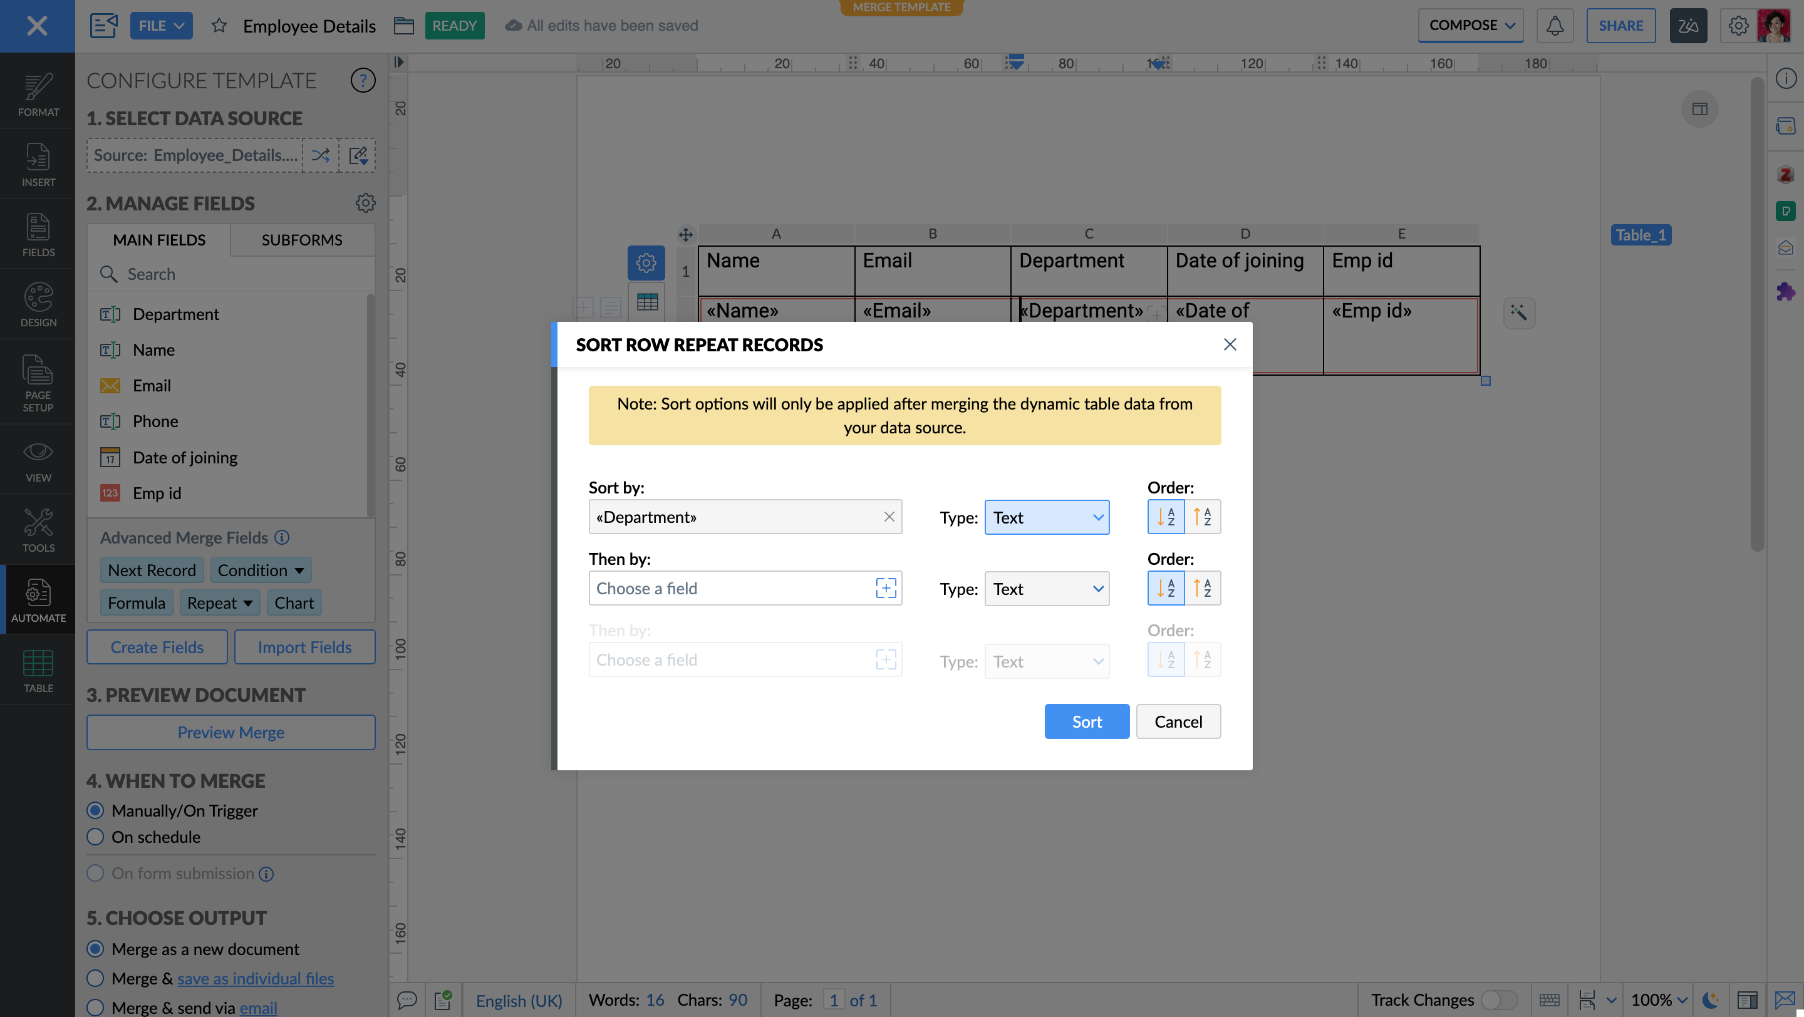Image resolution: width=1804 pixels, height=1017 pixels.
Task: Mark document as favorite with star icon
Action: click(219, 26)
